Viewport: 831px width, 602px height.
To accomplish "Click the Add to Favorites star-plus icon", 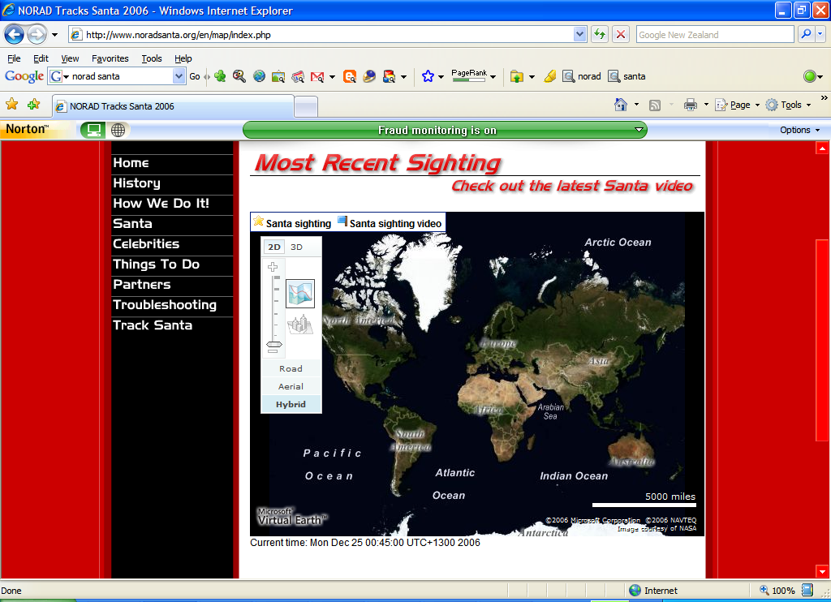I will [34, 105].
